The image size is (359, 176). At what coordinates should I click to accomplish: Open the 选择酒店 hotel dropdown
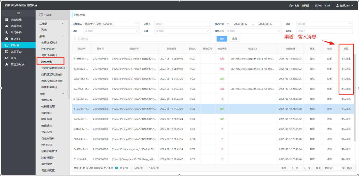[x=111, y=24]
